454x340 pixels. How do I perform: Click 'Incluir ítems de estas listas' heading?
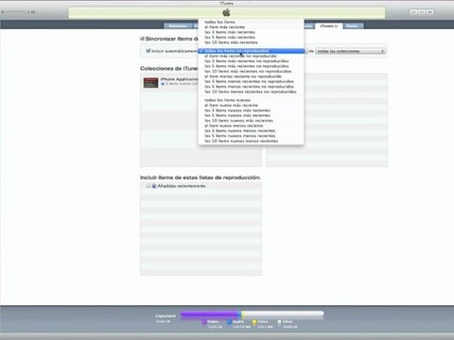point(201,178)
